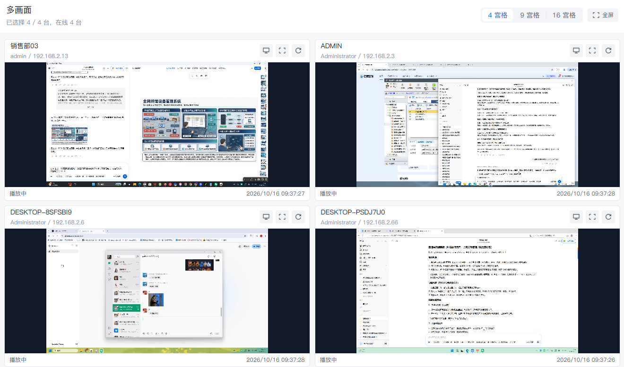This screenshot has width=624, height=367.
Task: Click the 销售部03 device name
Action: (24, 46)
